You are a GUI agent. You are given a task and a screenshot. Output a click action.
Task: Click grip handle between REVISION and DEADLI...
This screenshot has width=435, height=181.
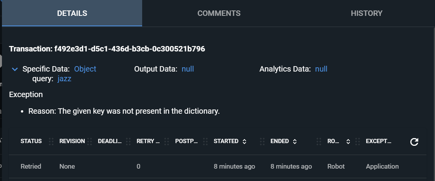89,142
